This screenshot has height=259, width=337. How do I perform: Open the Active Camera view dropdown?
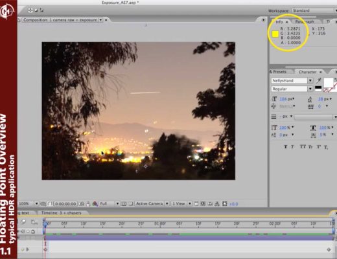click(167, 204)
